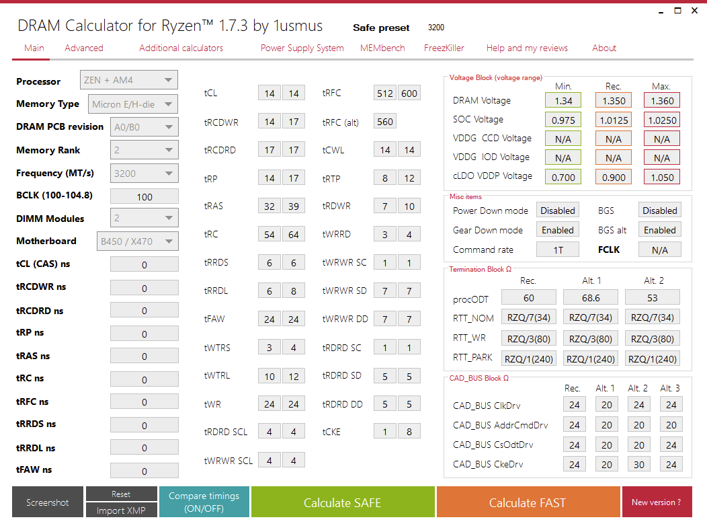The image size is (707, 532).
Task: Click the tCKE second value 8
Action: click(x=409, y=431)
